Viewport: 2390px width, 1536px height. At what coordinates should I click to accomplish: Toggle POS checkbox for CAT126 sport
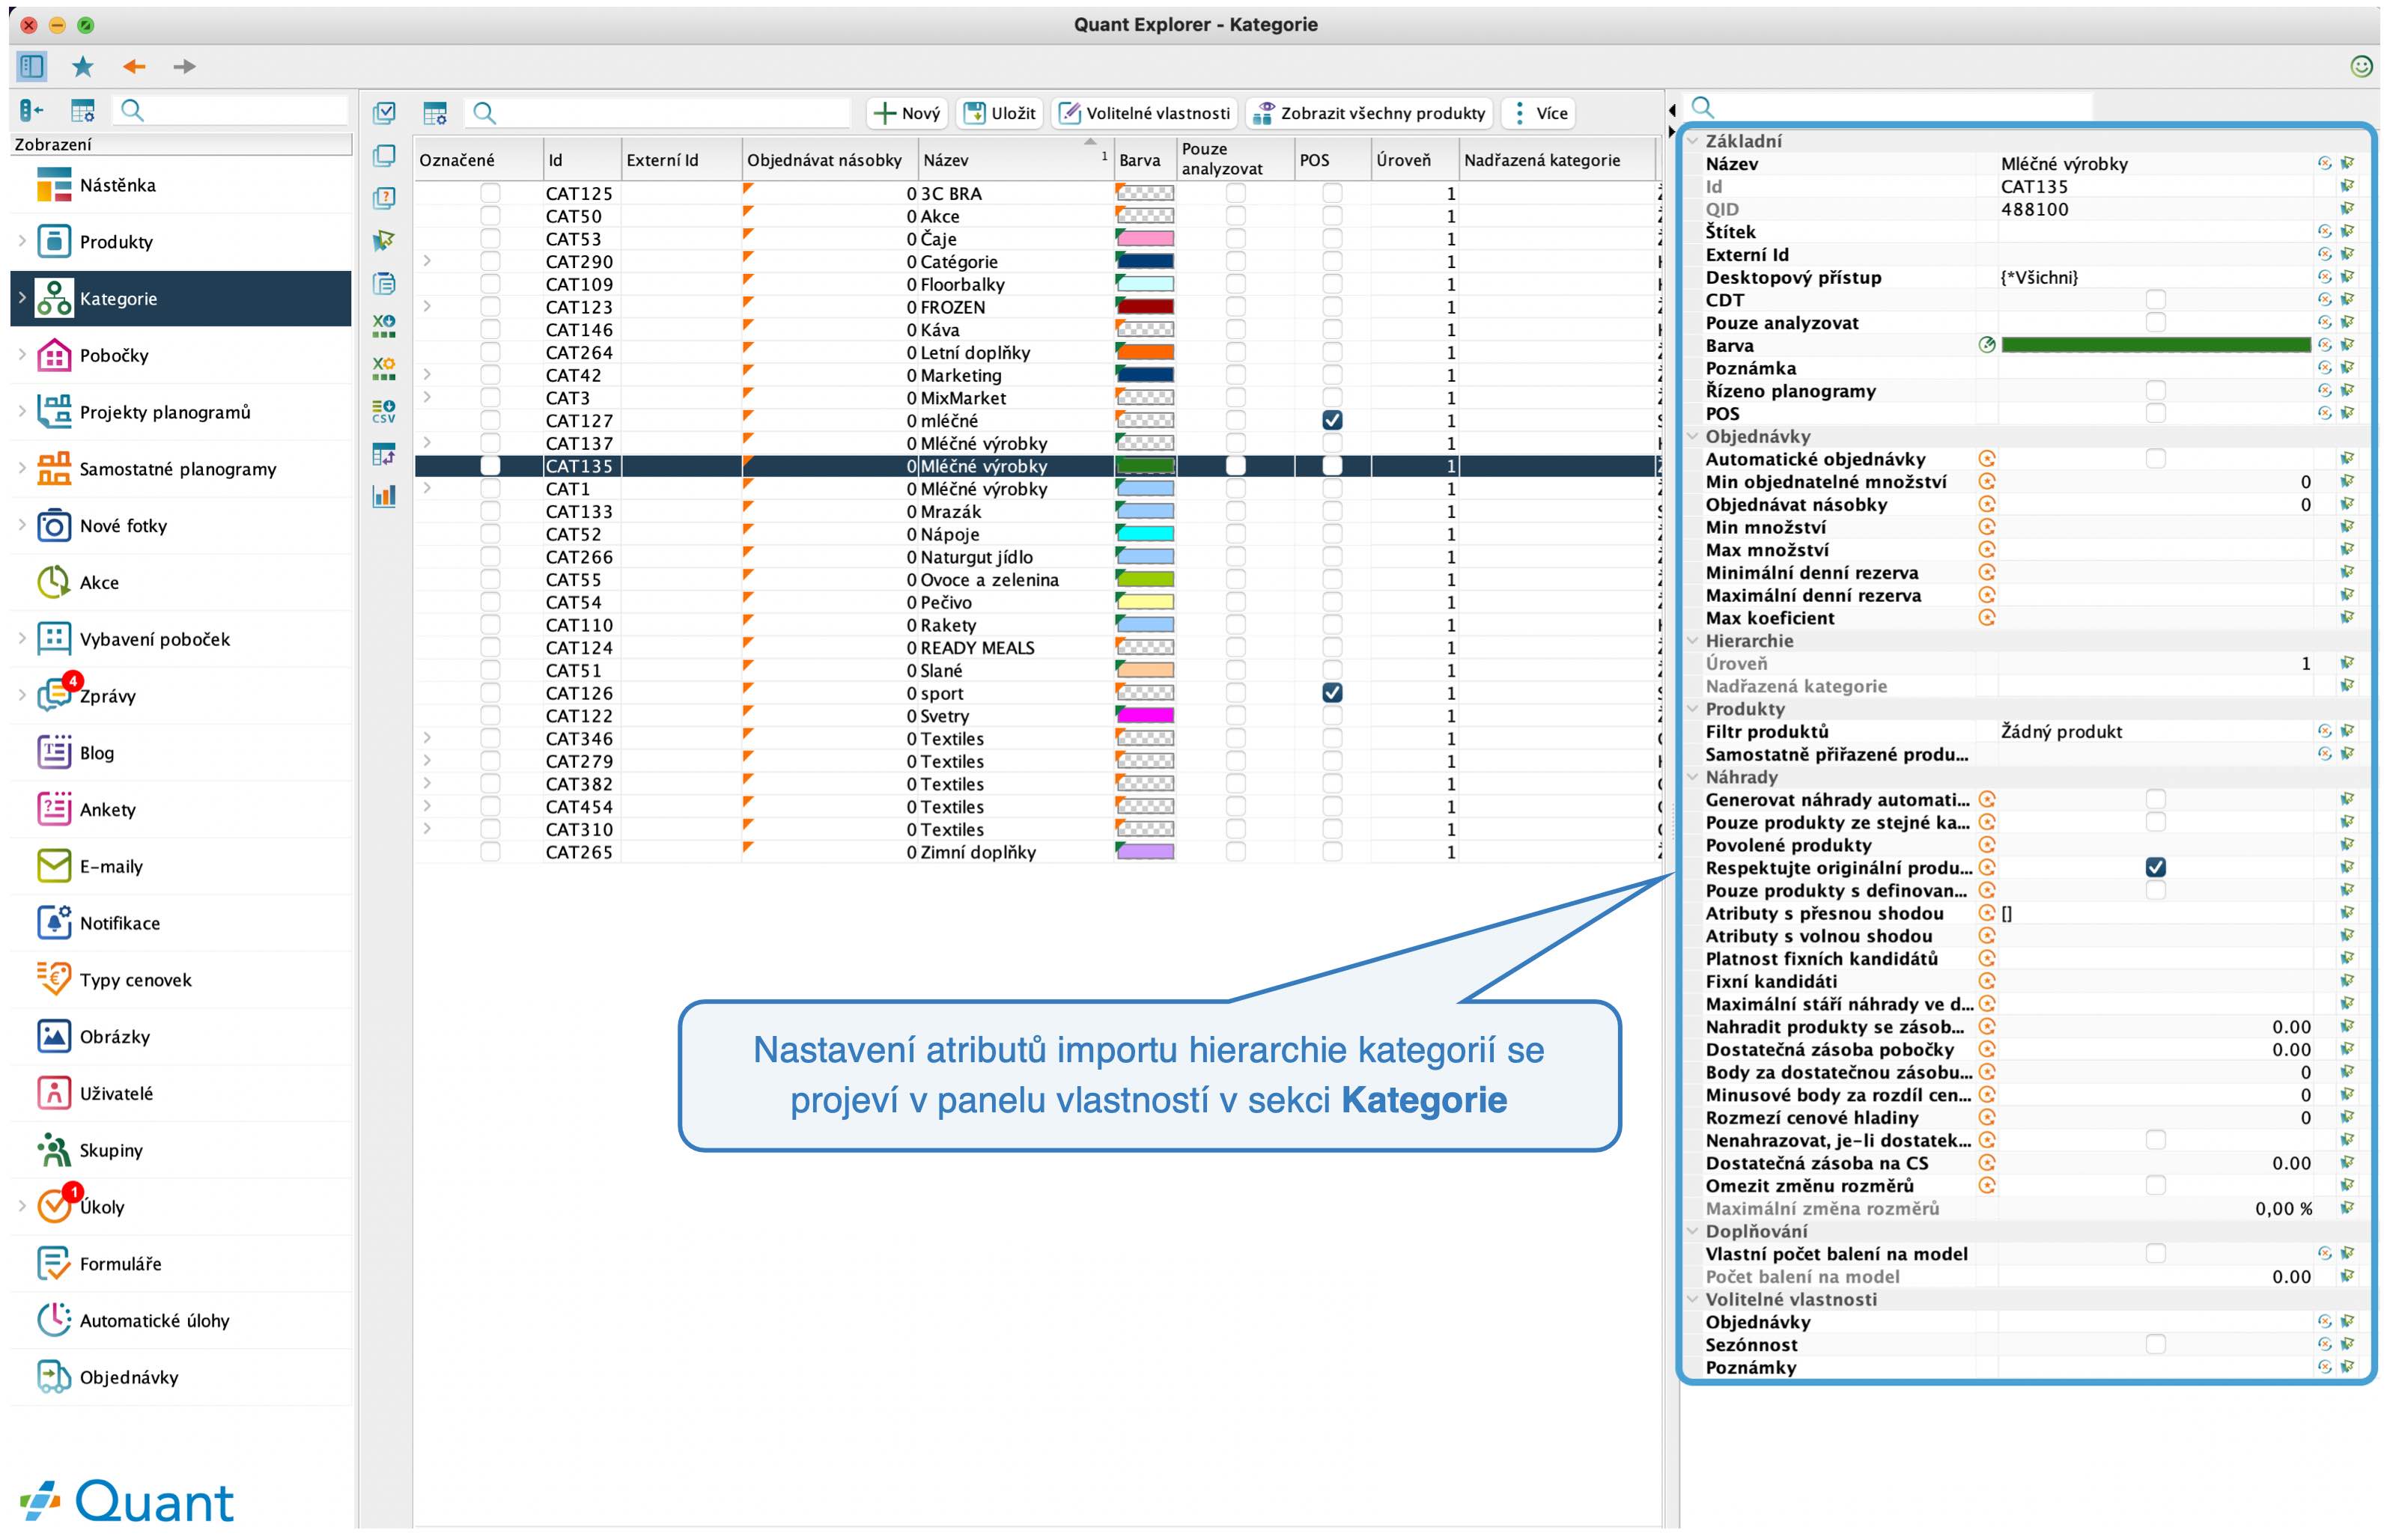1332,693
